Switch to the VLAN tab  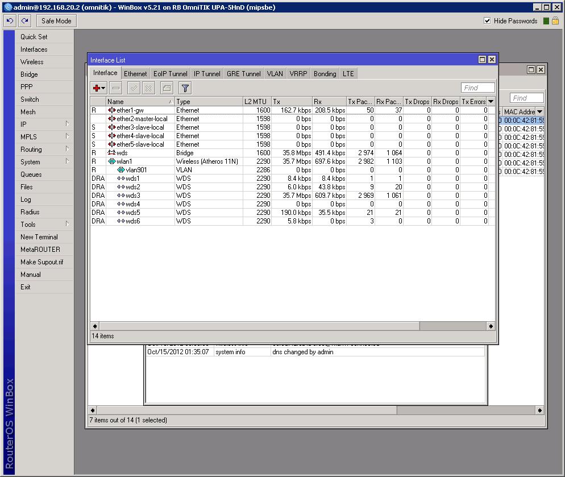click(275, 74)
